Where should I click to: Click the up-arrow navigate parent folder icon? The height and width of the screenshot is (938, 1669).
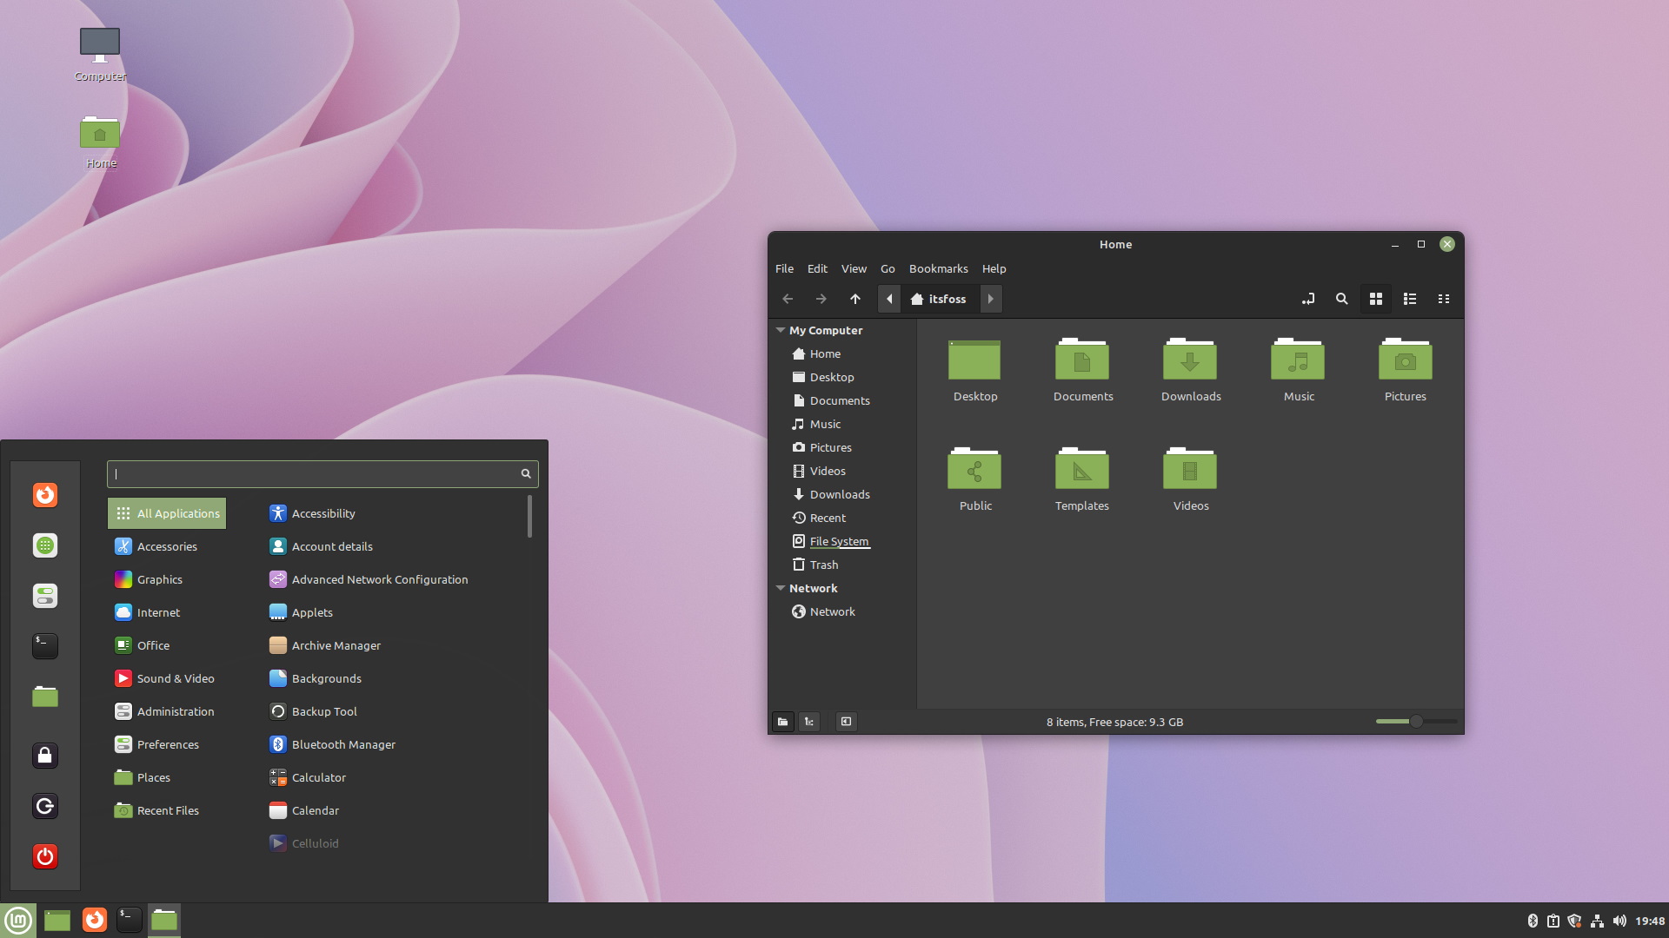[x=855, y=299]
